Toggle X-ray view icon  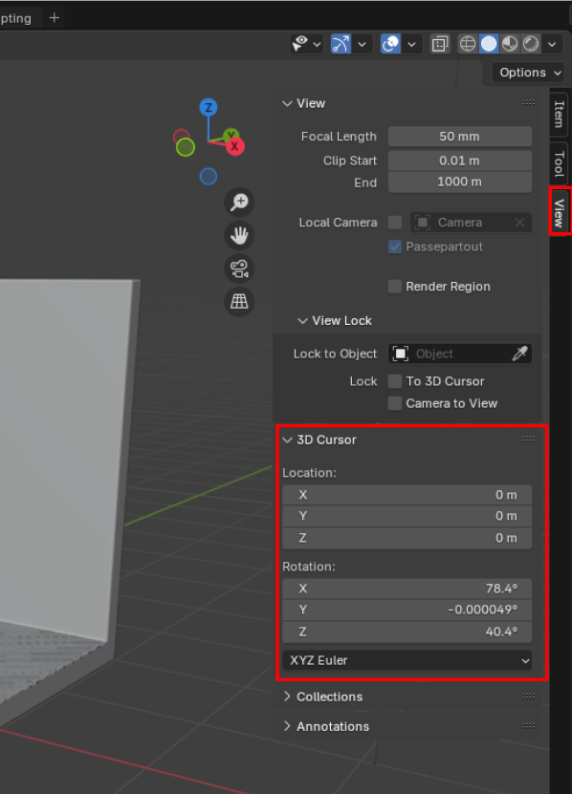440,44
